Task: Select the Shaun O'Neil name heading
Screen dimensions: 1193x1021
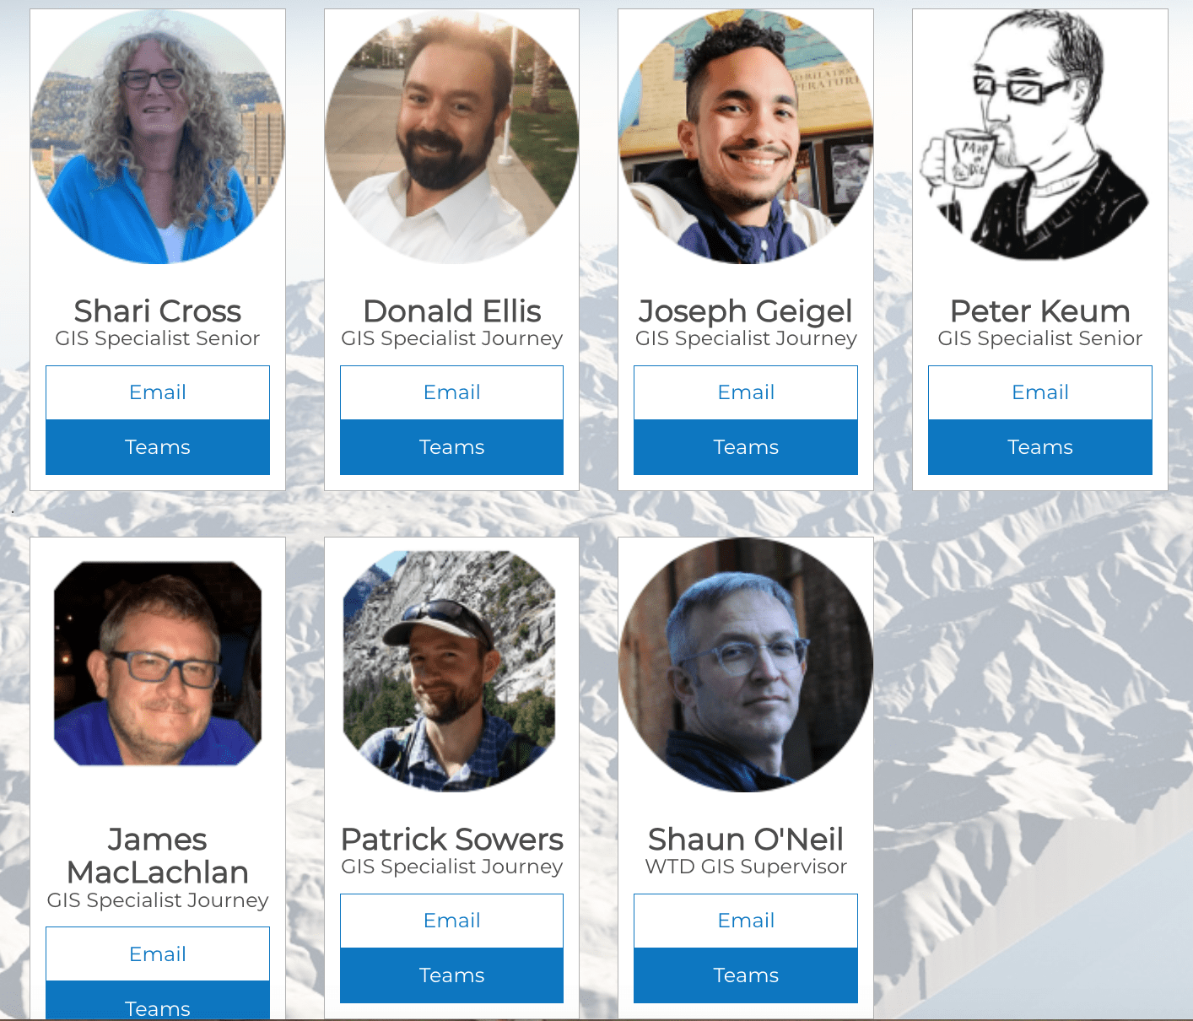Action: point(746,840)
